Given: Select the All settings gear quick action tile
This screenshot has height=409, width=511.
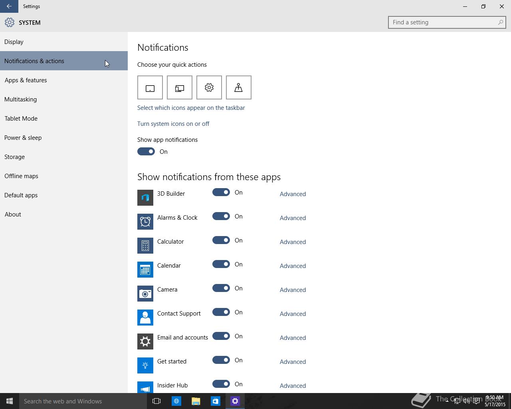Looking at the screenshot, I should 209,87.
